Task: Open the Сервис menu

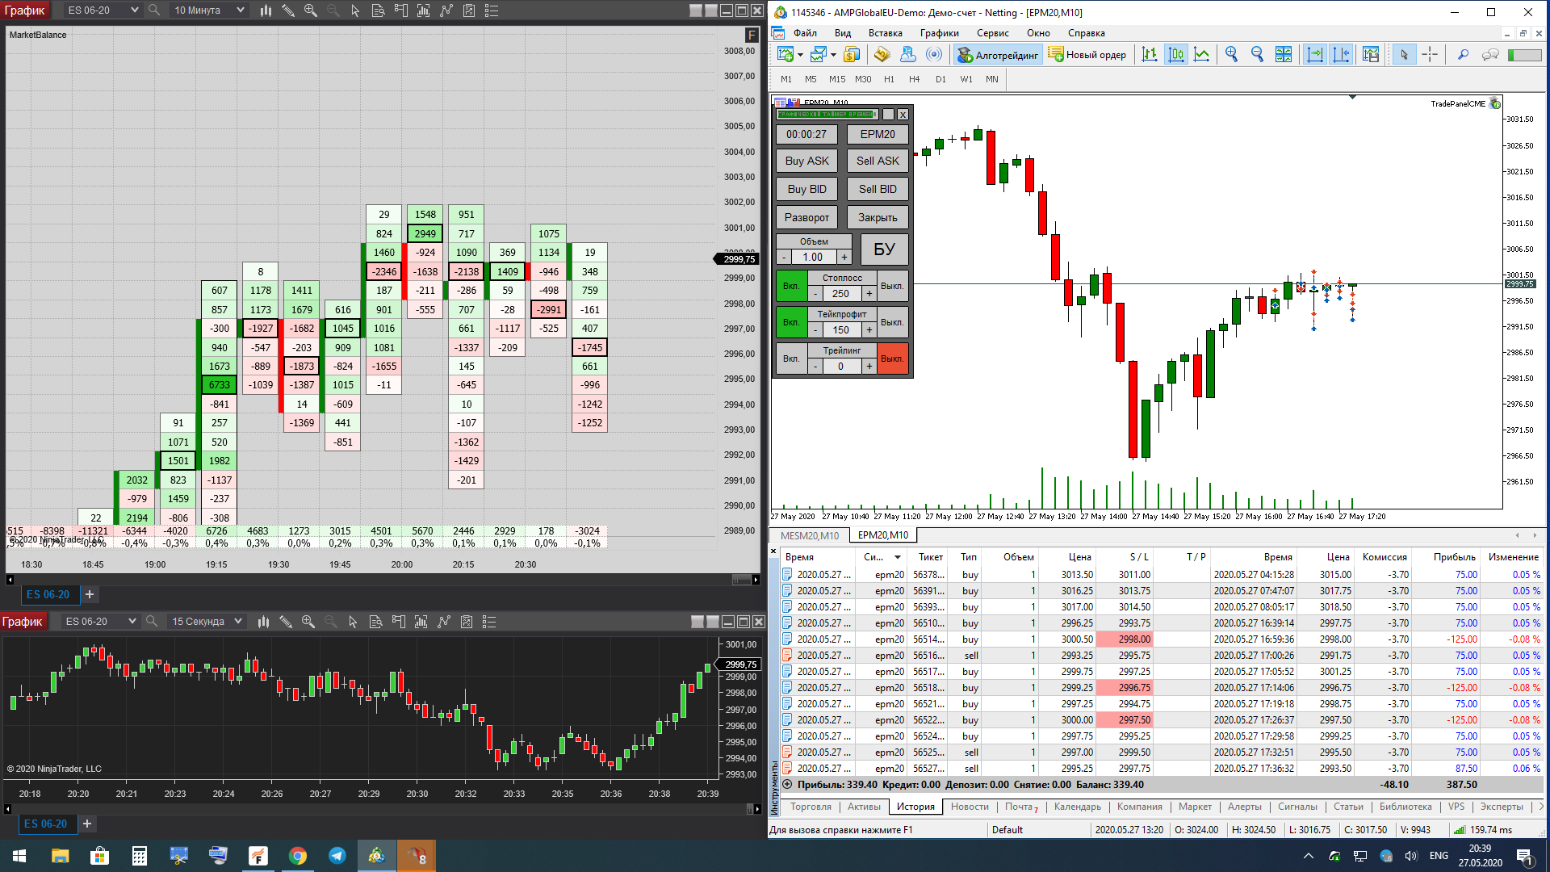Action: pyautogui.click(x=992, y=33)
